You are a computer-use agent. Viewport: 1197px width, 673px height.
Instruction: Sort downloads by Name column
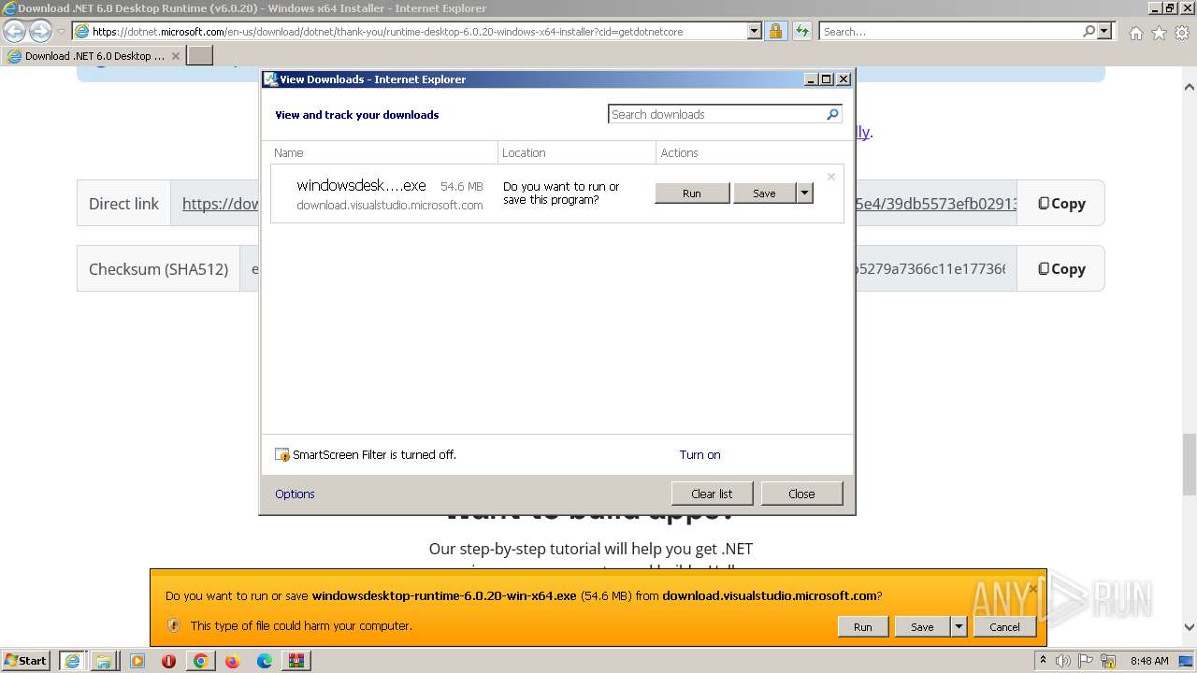pyautogui.click(x=383, y=152)
